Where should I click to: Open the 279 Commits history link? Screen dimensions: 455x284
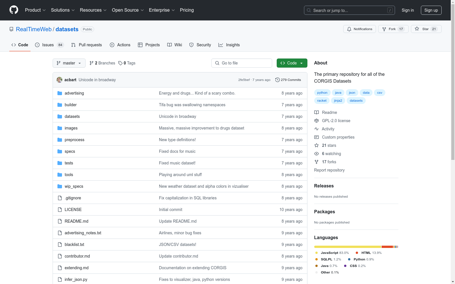[288, 80]
